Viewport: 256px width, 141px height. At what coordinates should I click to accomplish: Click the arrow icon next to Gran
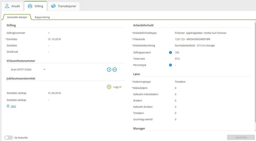pos(109,69)
